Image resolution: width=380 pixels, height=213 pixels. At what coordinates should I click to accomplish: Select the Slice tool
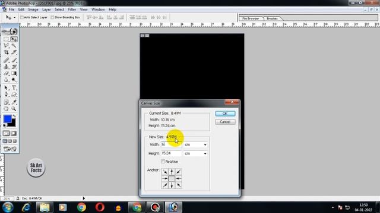[x=14, y=52]
